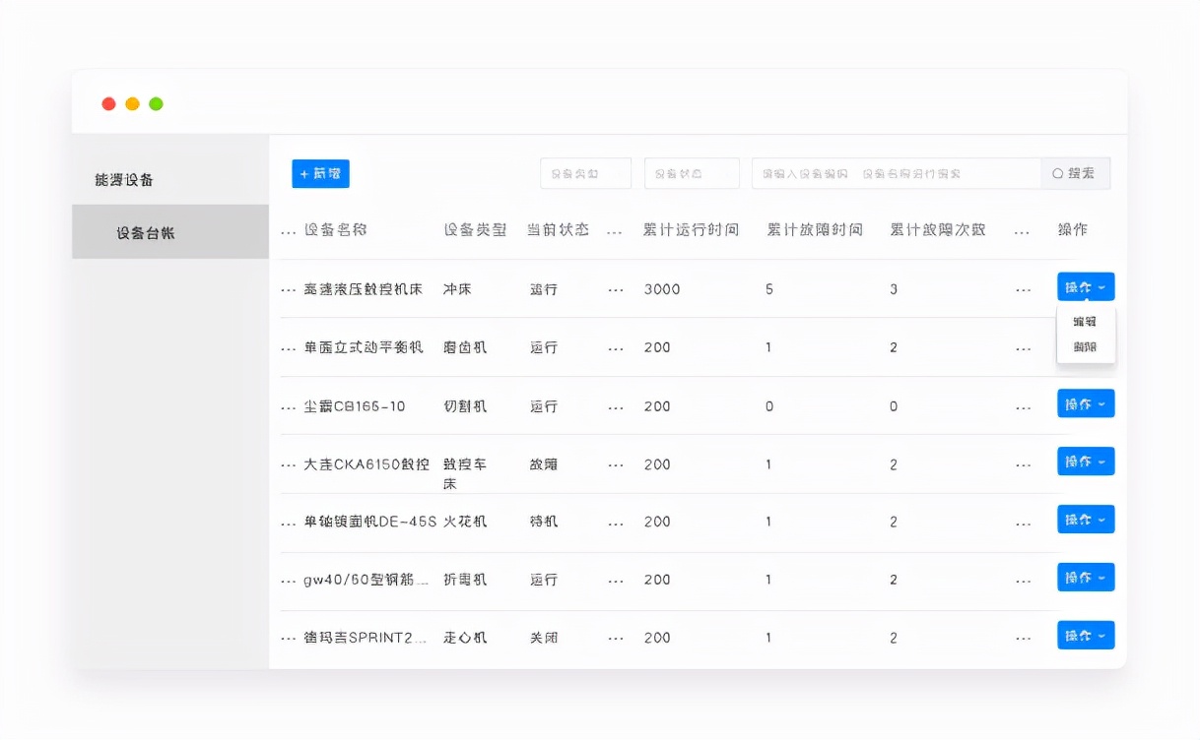
Task: Open 操作 dropdown for 大连CKA6150数控 row
Action: [1086, 462]
